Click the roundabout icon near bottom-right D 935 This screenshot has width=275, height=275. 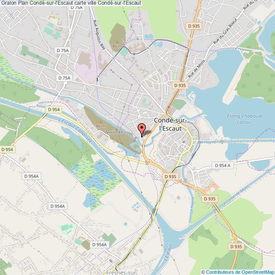click(235, 239)
